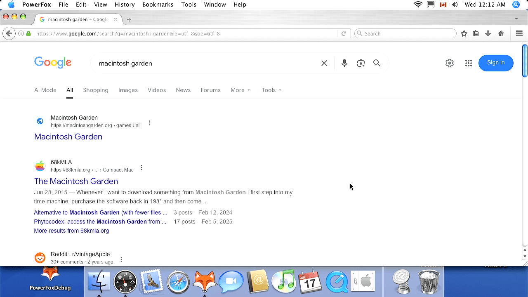This screenshot has height=297, width=528.
Task: Reload the page using refresh icon
Action: tap(344, 33)
